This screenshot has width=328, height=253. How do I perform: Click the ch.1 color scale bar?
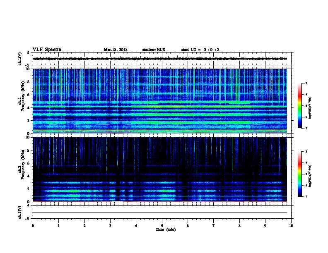coord(299,106)
